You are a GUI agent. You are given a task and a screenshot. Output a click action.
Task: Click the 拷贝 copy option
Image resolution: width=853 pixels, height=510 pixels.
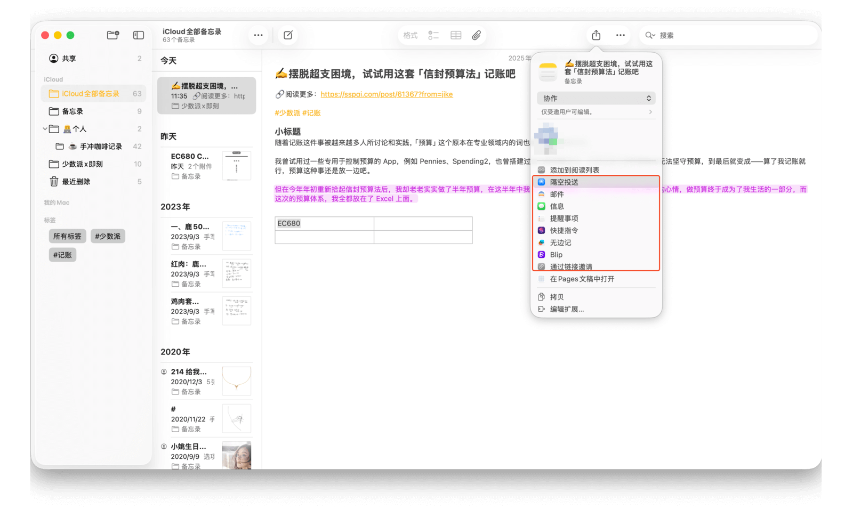pyautogui.click(x=557, y=297)
